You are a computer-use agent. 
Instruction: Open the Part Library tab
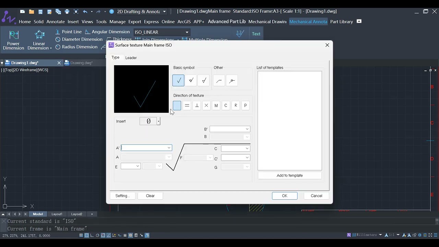[342, 22]
